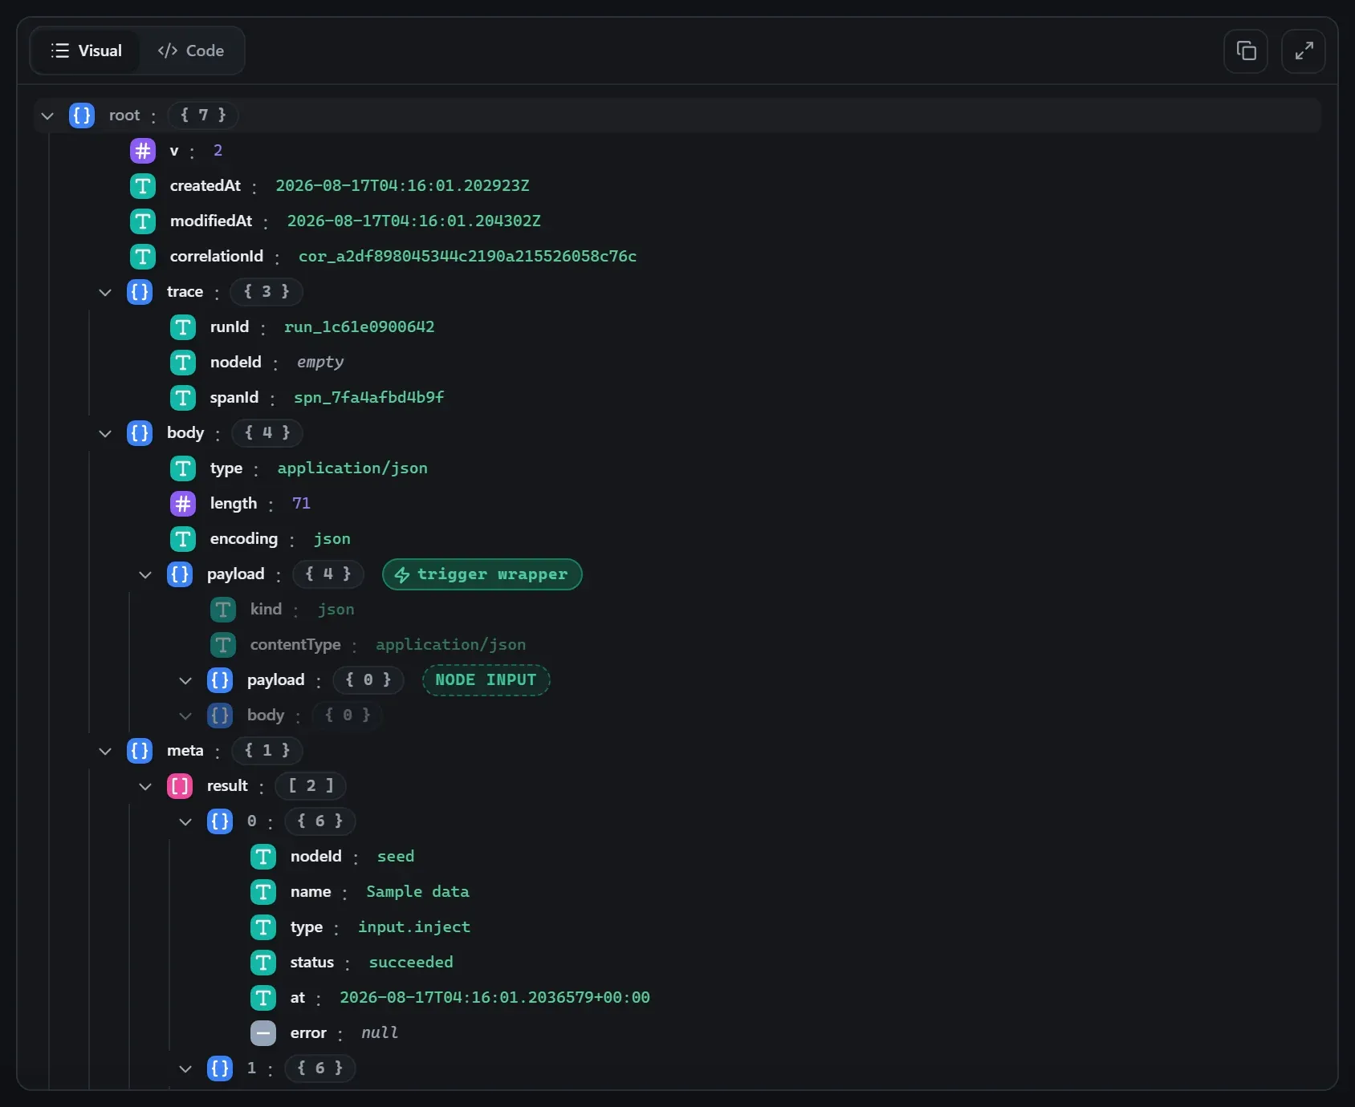This screenshot has width=1355, height=1107.
Task: Select the length value 71
Action: (301, 504)
